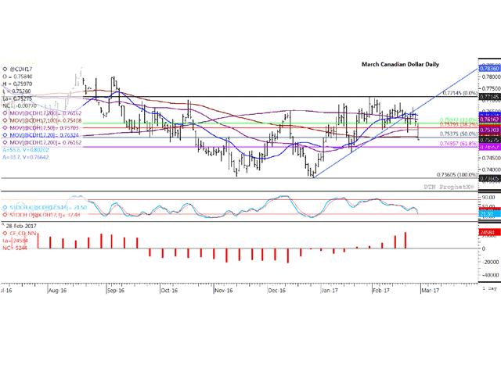Click the La= 24584 legend value
Screen dimensions: 501x375
(x=16, y=241)
